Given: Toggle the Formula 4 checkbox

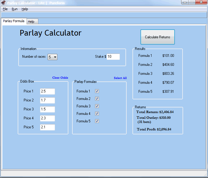Looking at the screenshot, I should (x=97, y=114).
